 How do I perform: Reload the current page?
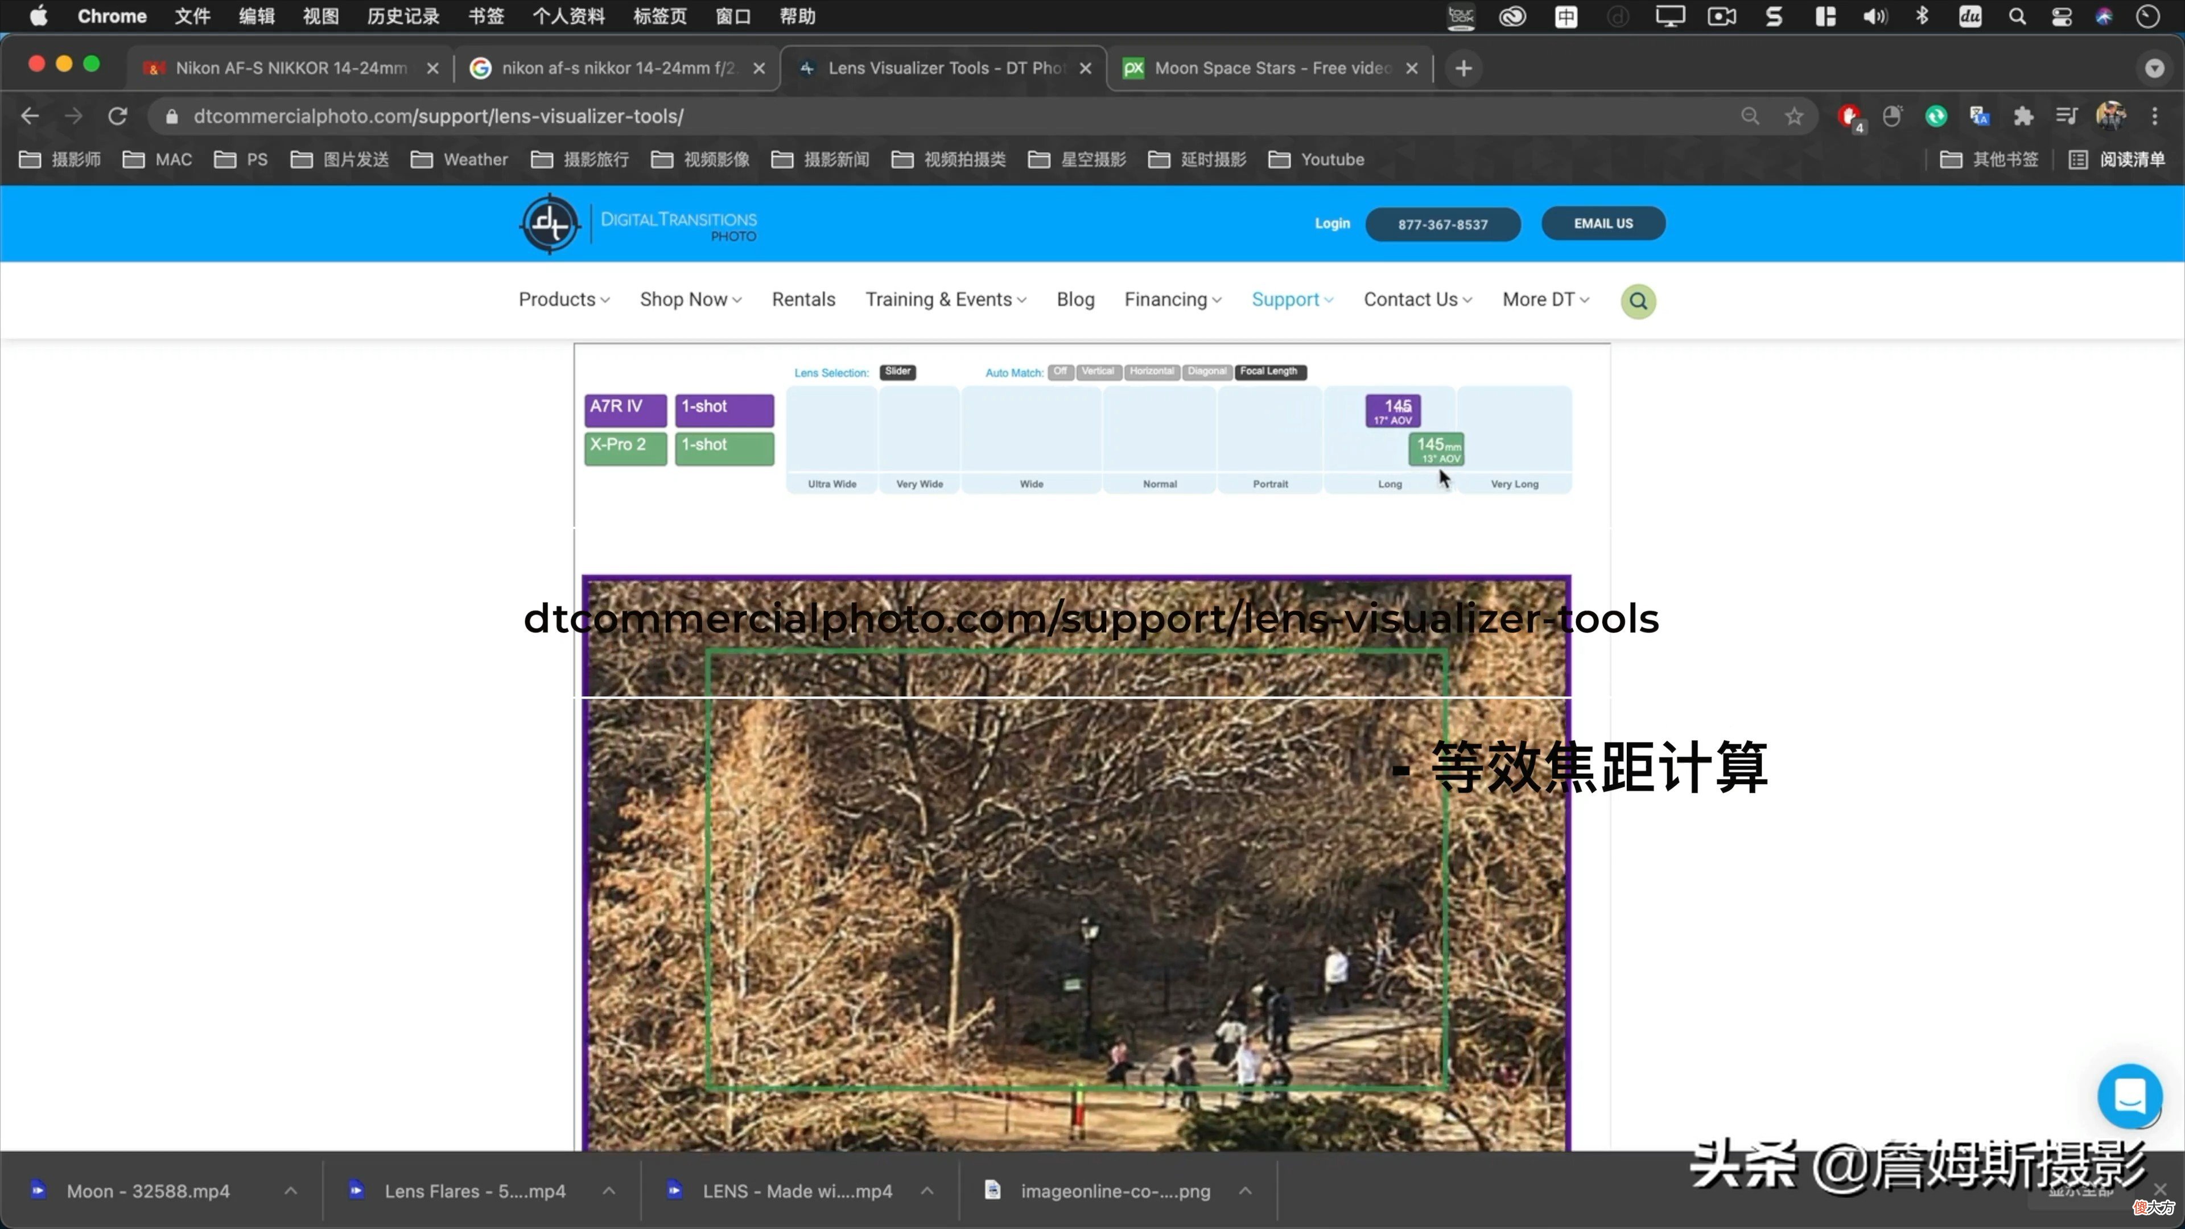pos(117,116)
